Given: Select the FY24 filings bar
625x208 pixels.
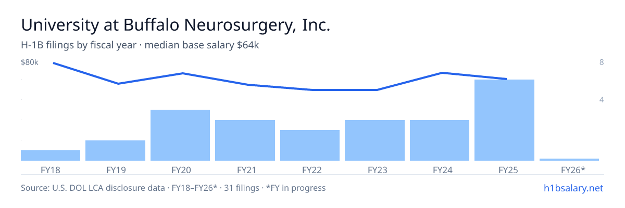Looking at the screenshot, I should click(x=440, y=140).
